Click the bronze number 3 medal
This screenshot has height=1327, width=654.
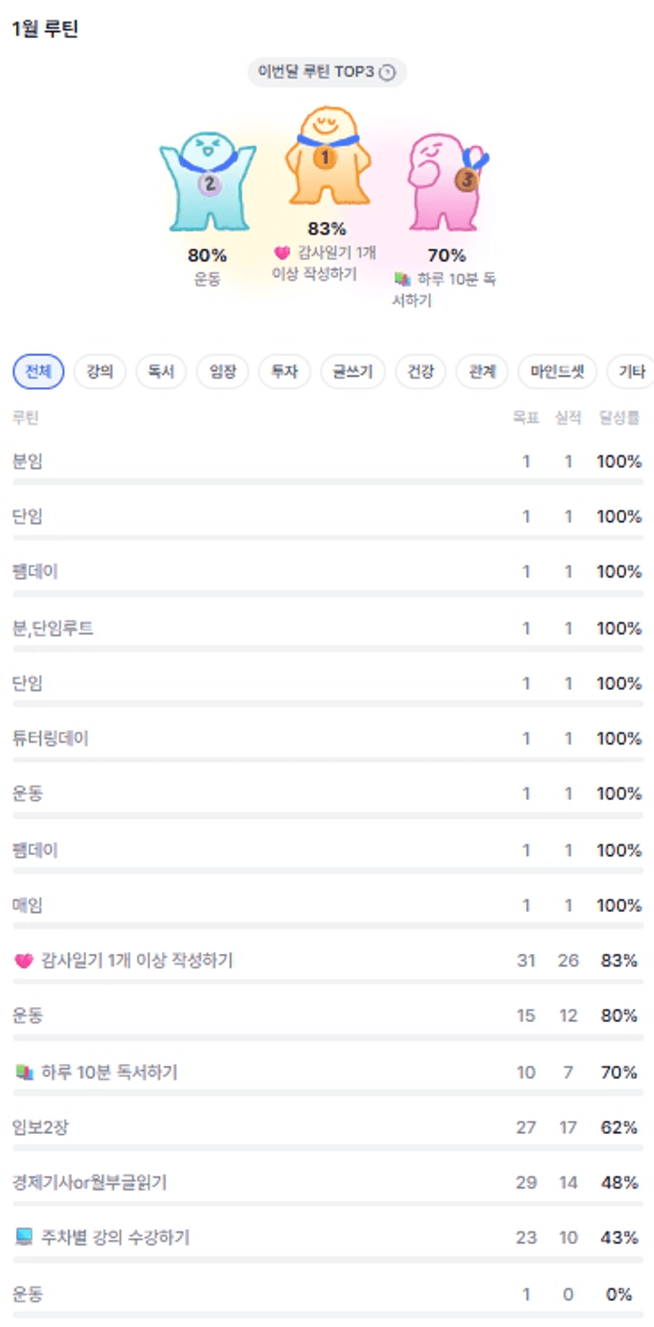point(467,180)
